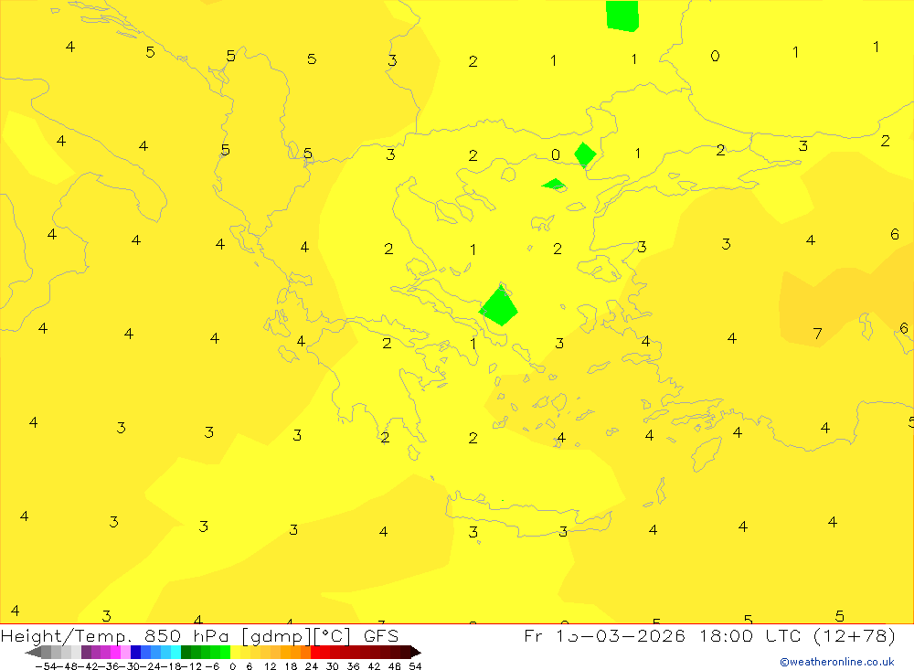Viewport: 914px width, 670px height.
Task: Click the -36 legend label
Action: 109,666
